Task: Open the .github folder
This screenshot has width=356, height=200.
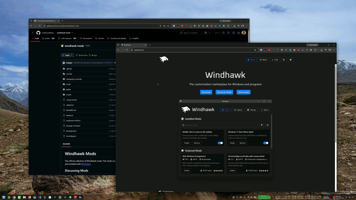Action: [69, 69]
